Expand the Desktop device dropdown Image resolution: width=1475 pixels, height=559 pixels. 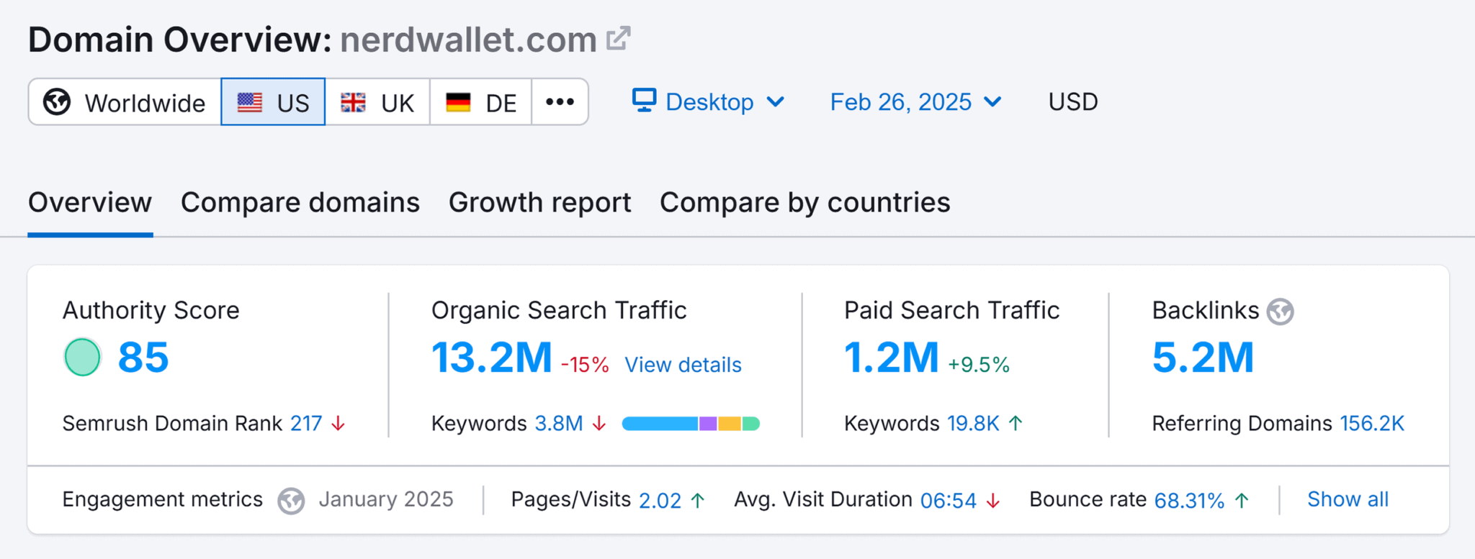click(x=709, y=101)
